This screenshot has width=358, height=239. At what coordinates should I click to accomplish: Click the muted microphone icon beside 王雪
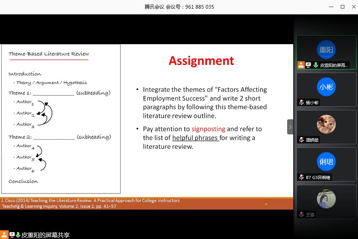pos(301,214)
